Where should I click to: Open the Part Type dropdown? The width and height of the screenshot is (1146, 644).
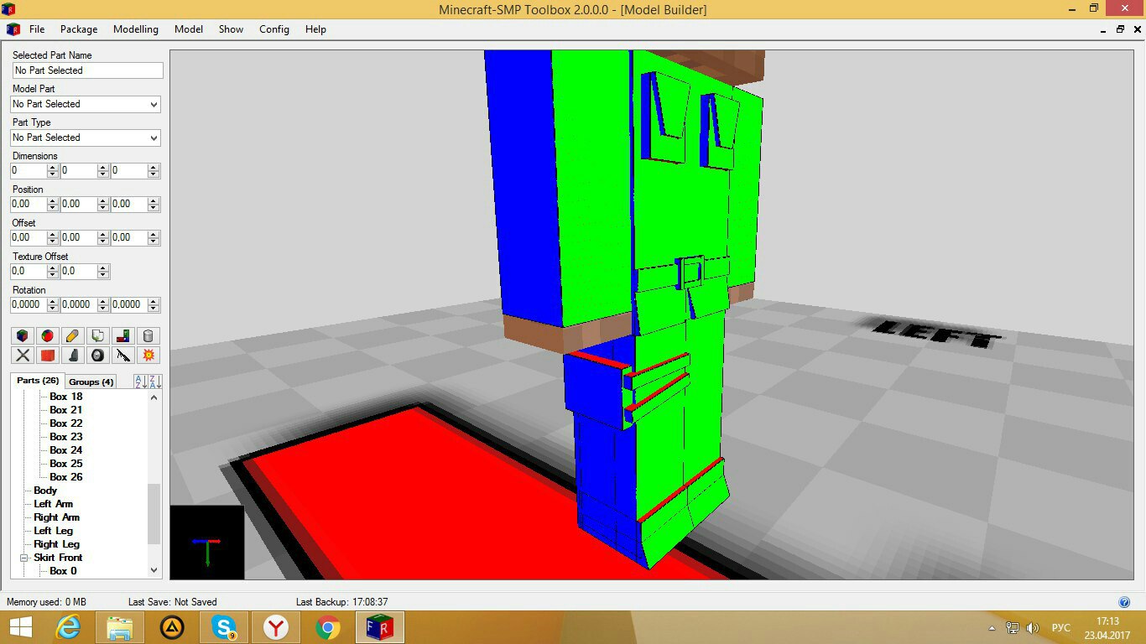pos(86,138)
